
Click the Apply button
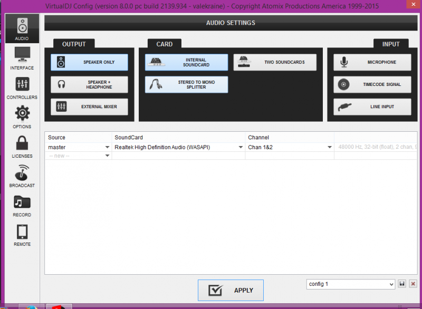coord(231,290)
